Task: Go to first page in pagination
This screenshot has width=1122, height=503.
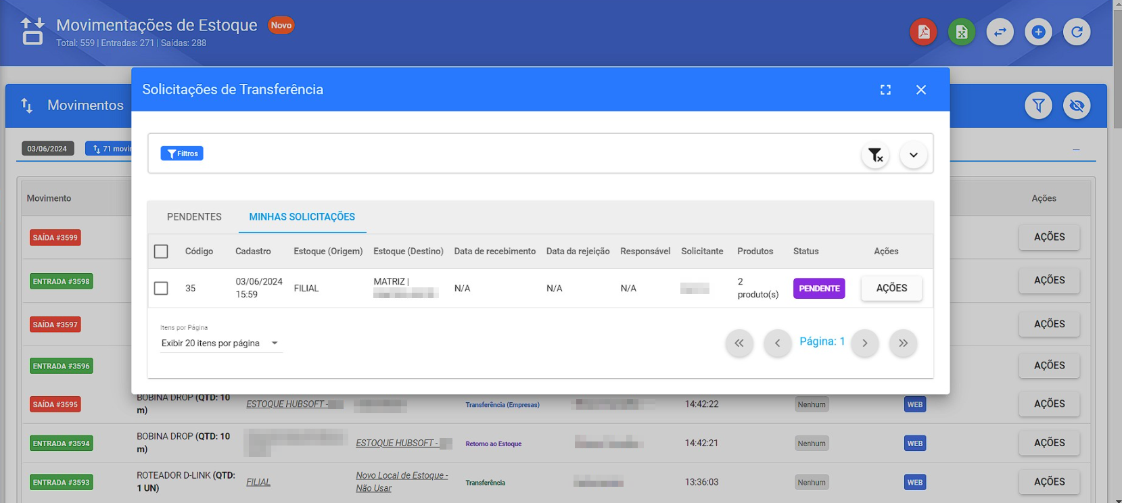Action: [739, 343]
